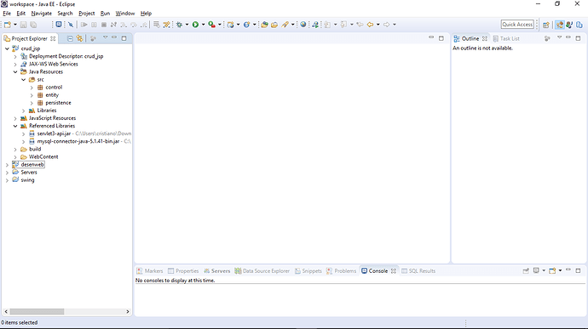
Task: Click the Project Explorer horizontal scrollbar thumb
Action: point(37,311)
